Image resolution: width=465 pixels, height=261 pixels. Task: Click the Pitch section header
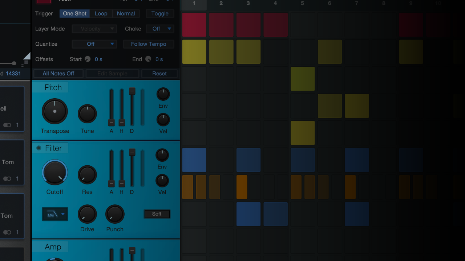(51, 87)
